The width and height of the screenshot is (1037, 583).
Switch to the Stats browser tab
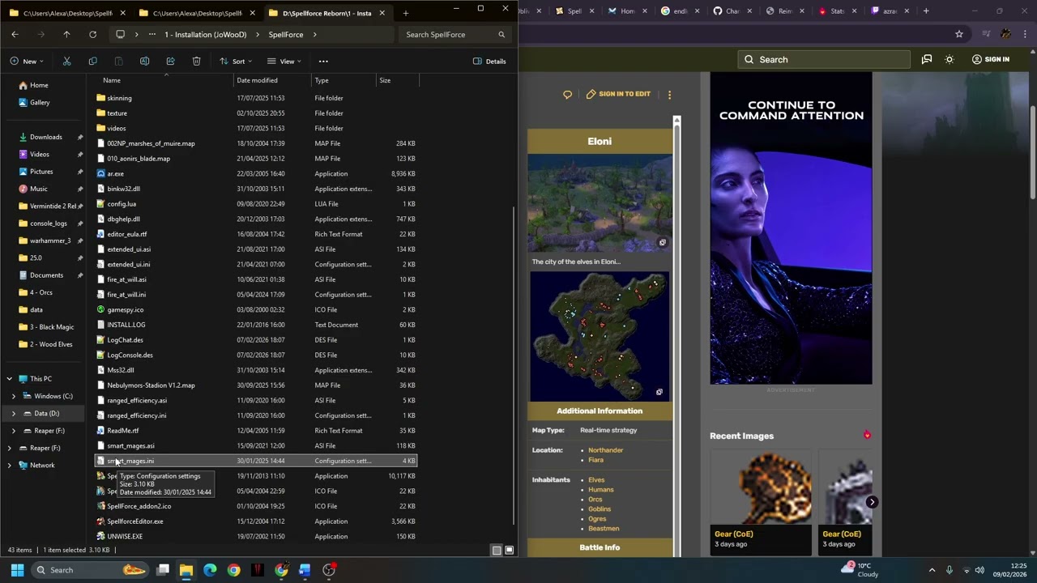pos(837,11)
